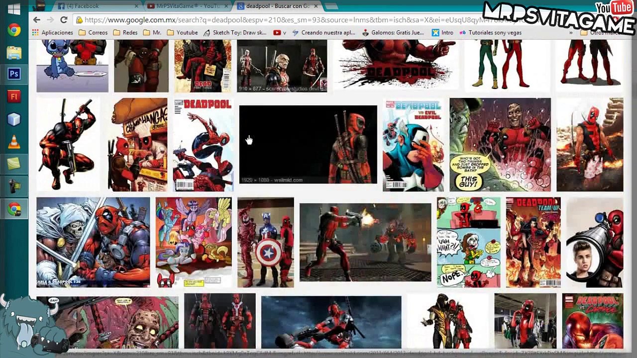Reload the current page

64,19
